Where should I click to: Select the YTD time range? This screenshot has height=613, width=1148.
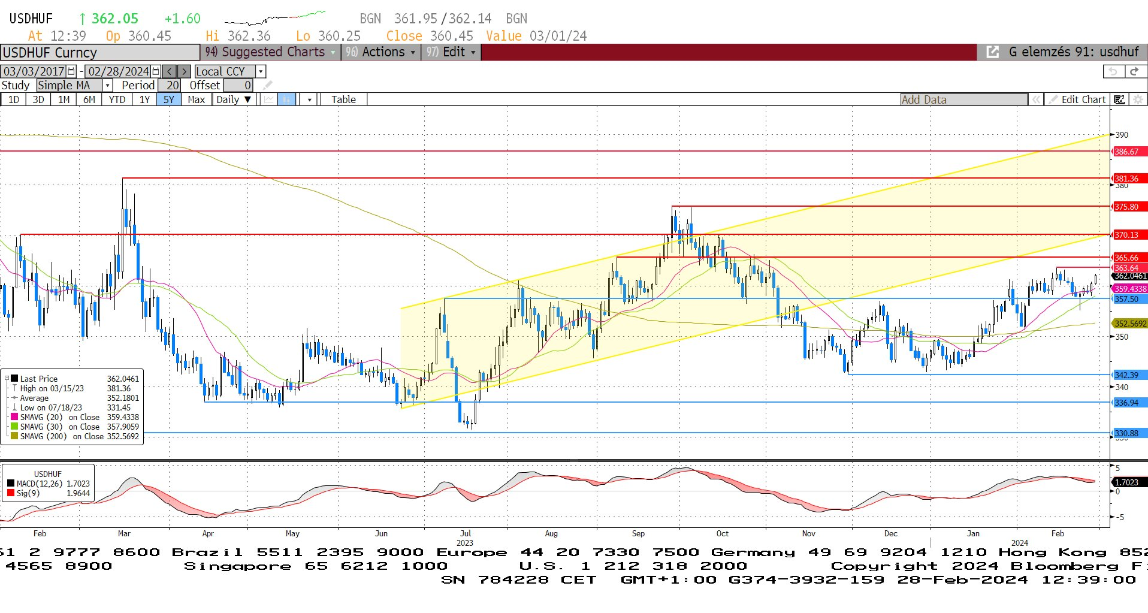click(x=117, y=99)
